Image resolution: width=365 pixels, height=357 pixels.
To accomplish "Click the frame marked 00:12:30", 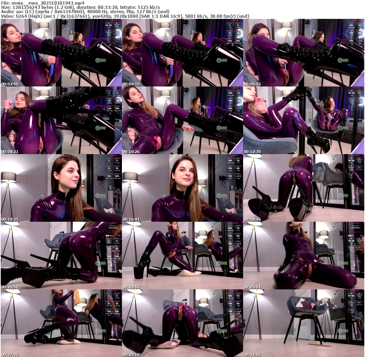I will click(303, 120).
